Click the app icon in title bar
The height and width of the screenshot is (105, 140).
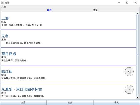[x=3, y=3]
